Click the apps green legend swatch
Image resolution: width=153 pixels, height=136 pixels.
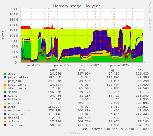(x=5, y=74)
